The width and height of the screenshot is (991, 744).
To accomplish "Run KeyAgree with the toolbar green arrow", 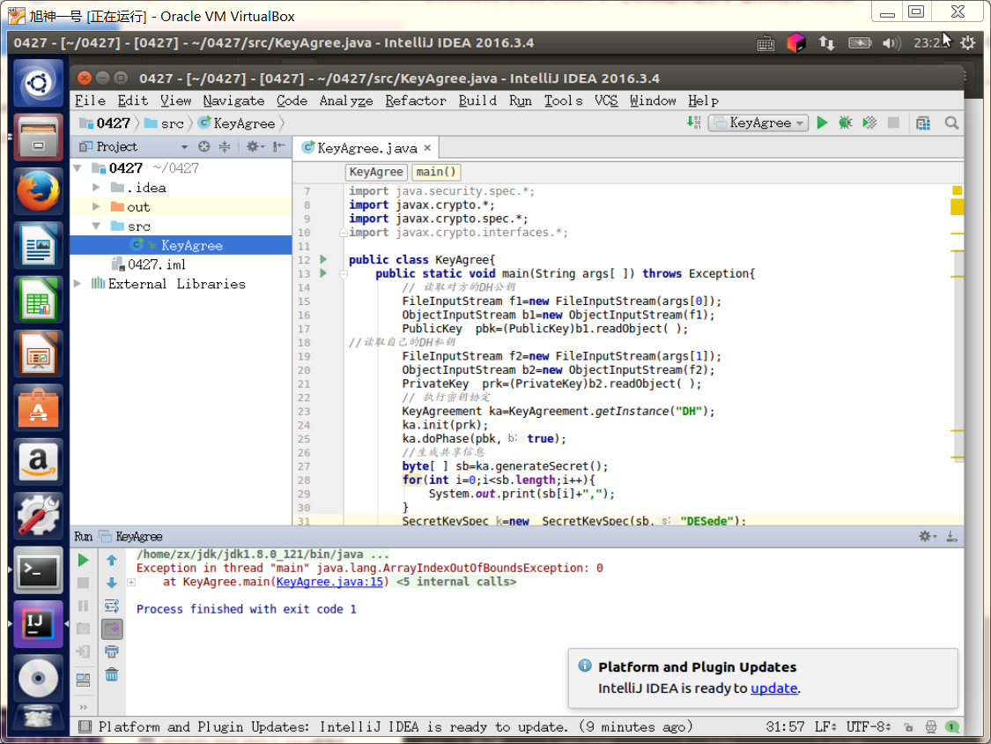I will tap(822, 123).
